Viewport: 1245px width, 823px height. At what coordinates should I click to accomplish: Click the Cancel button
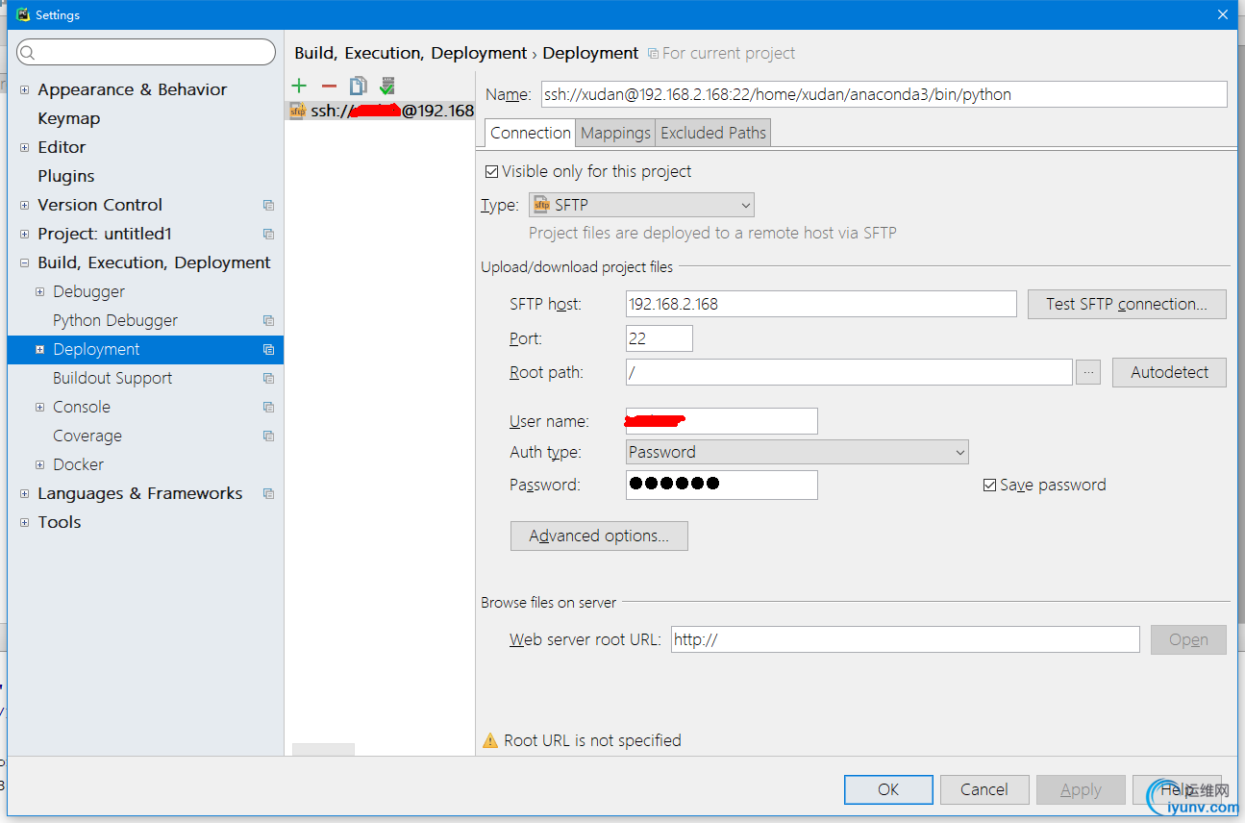point(984,789)
